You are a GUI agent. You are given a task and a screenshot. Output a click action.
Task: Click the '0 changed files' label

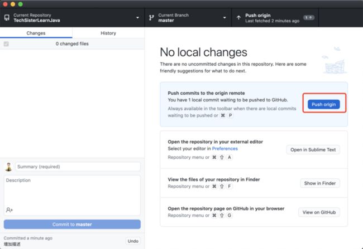pyautogui.click(x=72, y=43)
